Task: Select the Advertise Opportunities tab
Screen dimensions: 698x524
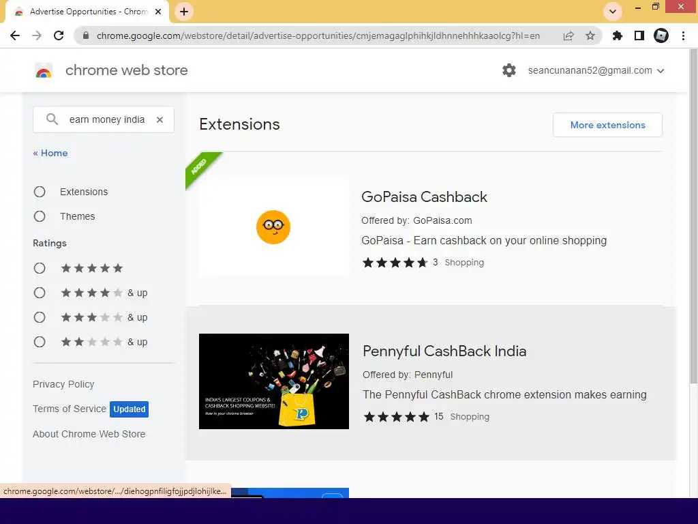Action: (87, 12)
